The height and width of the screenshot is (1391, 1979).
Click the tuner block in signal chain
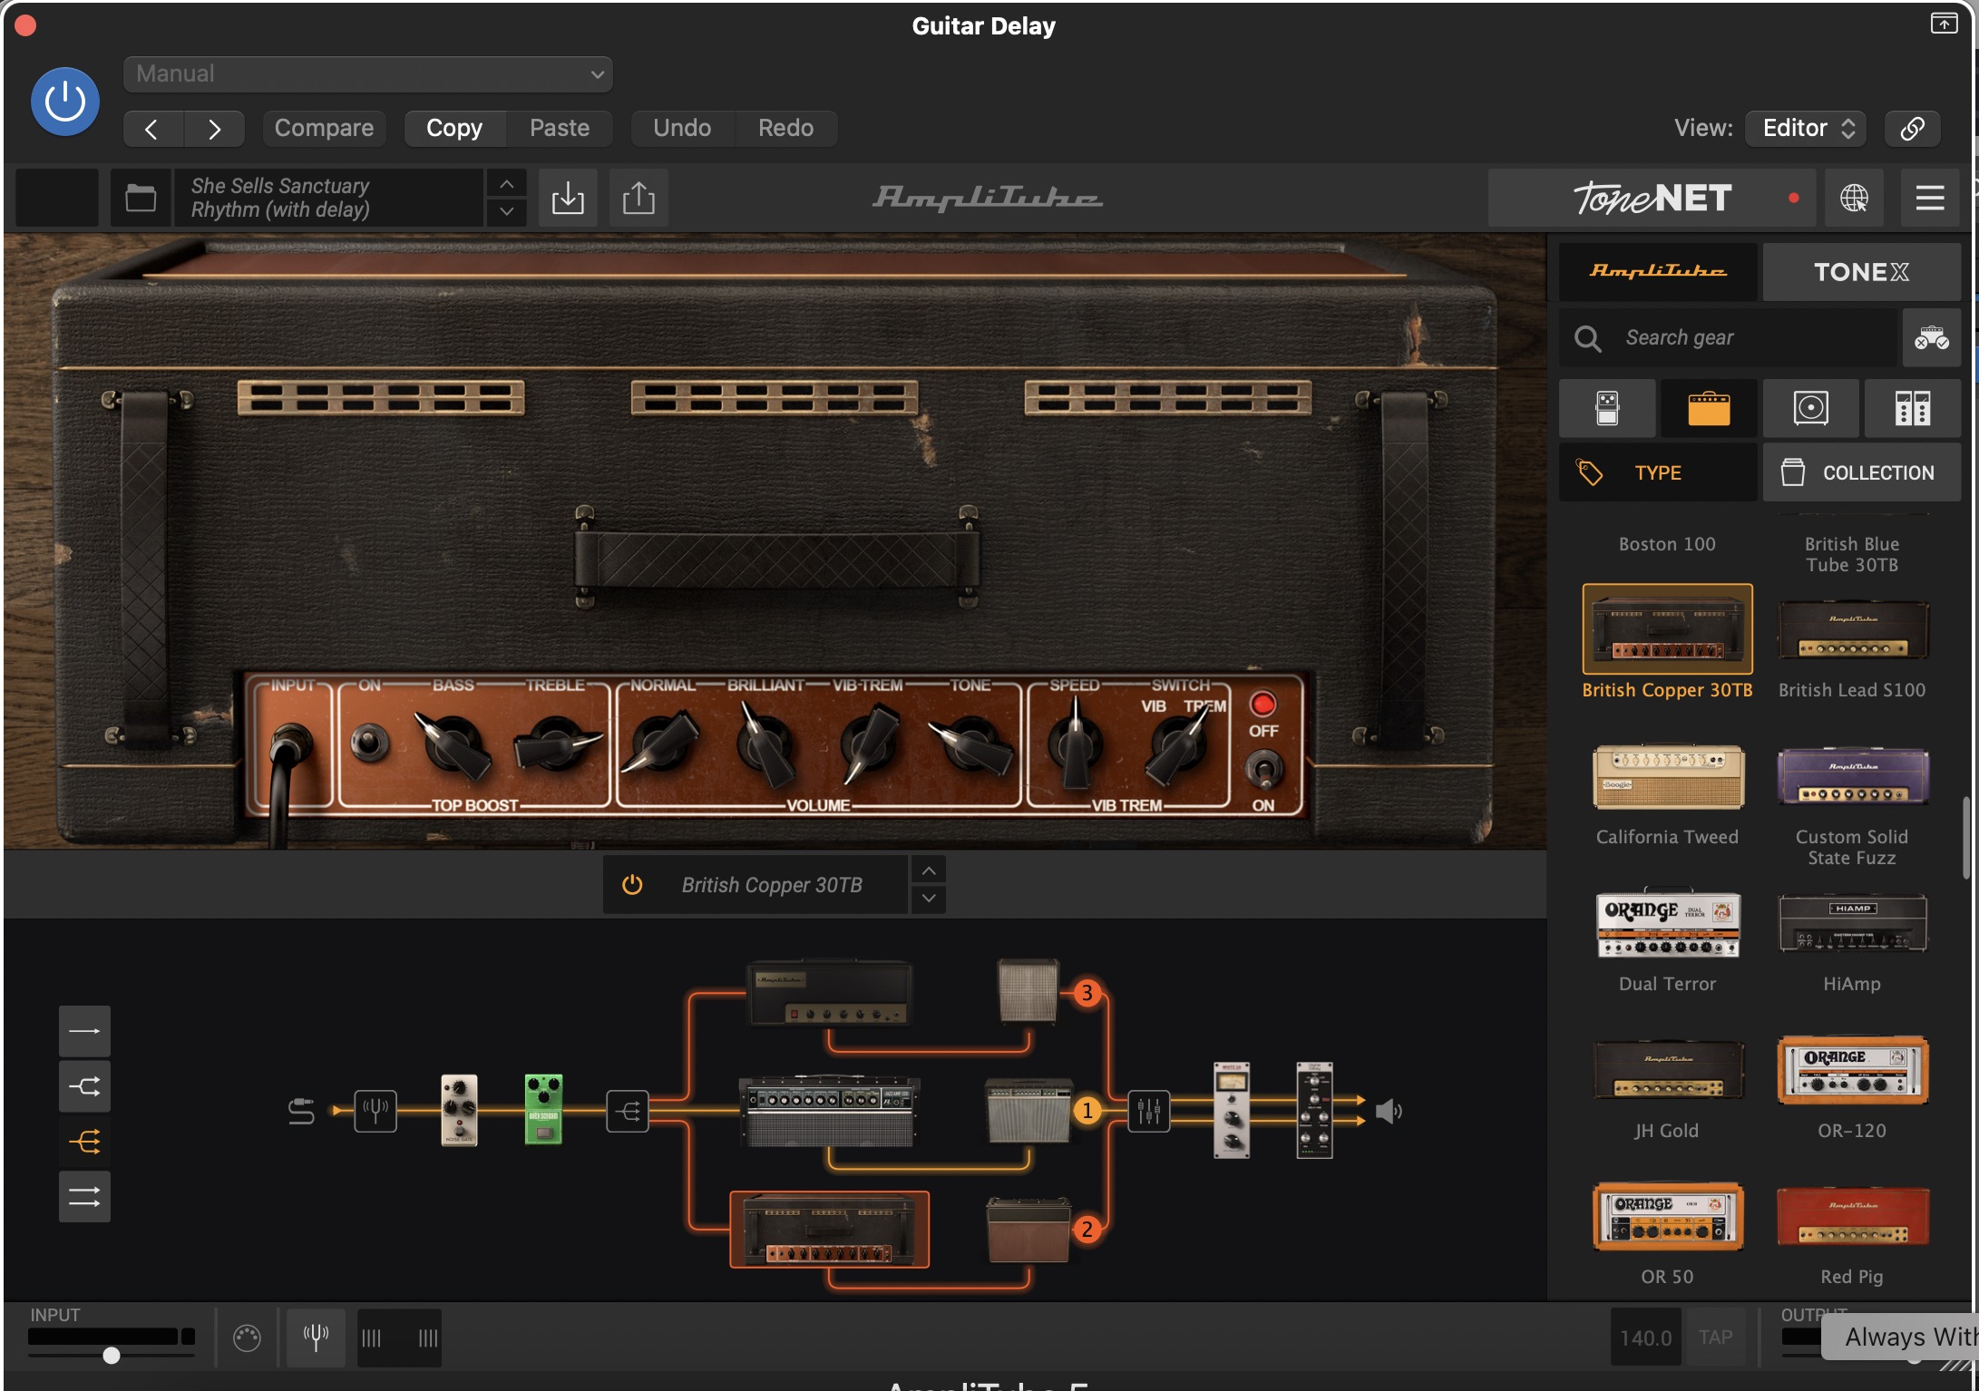(x=375, y=1110)
